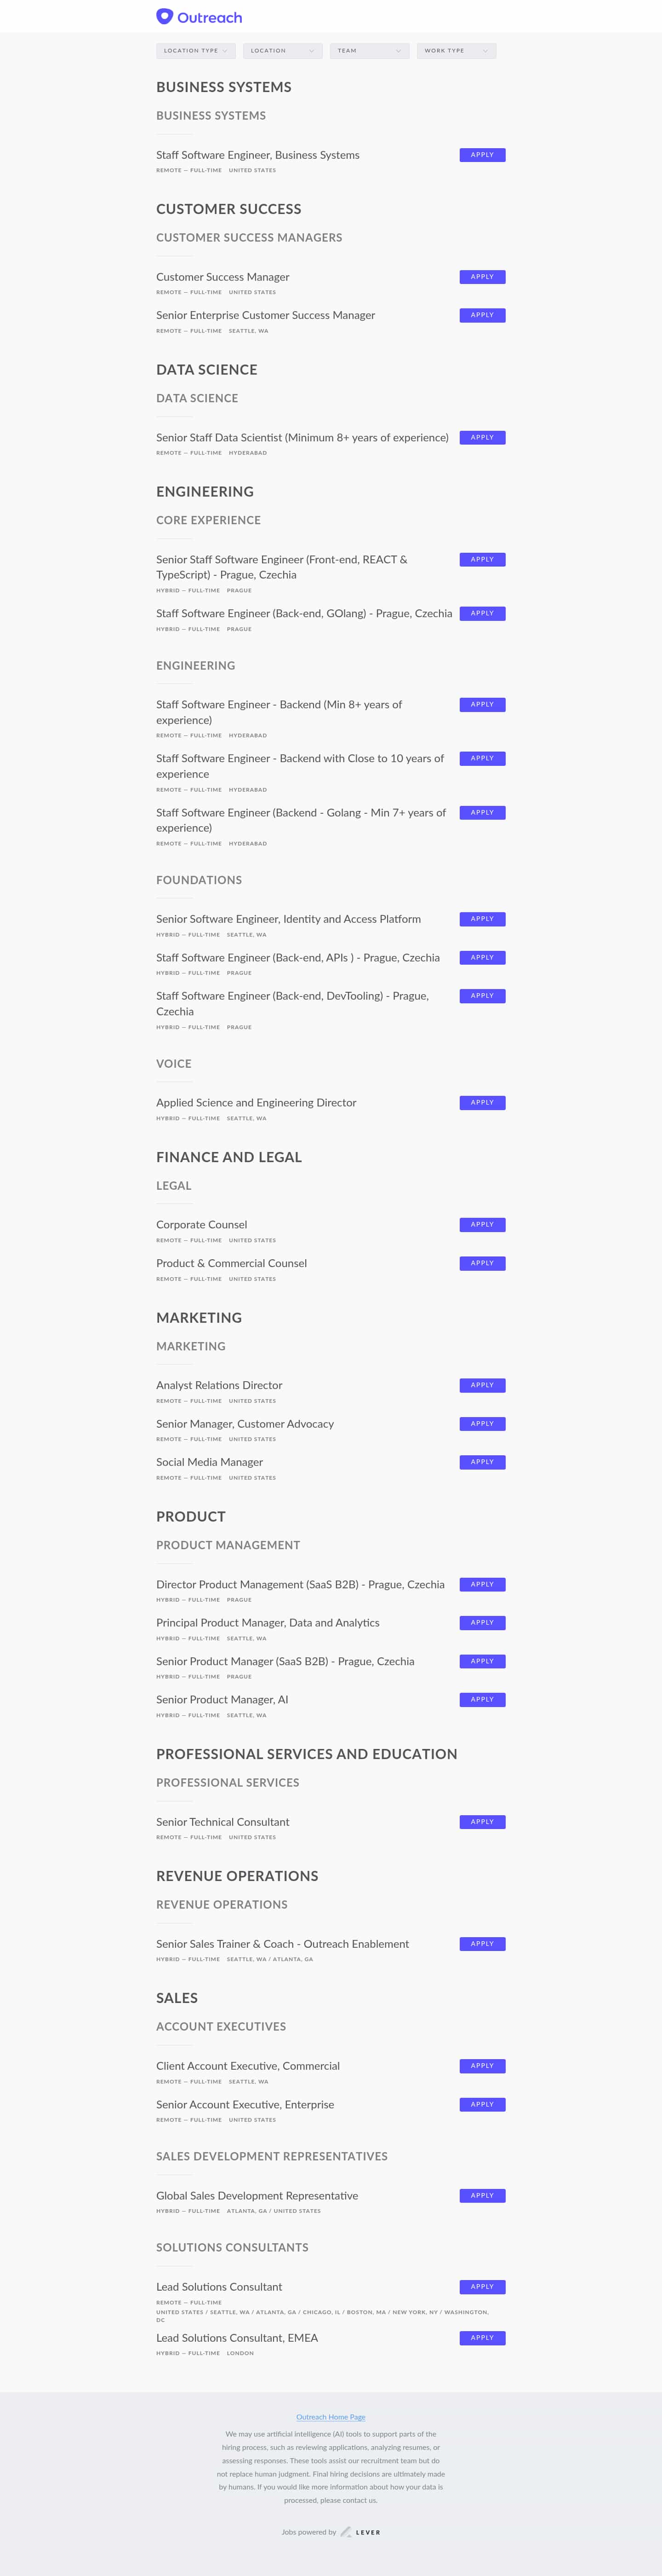Apply for Senior Sales Trainer & Coach
Screen dimensions: 662x2576
coord(482,1943)
